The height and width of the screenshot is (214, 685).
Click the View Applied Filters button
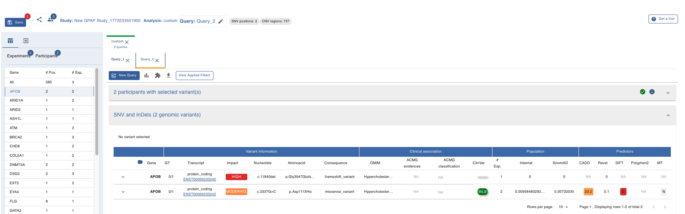pyautogui.click(x=194, y=75)
